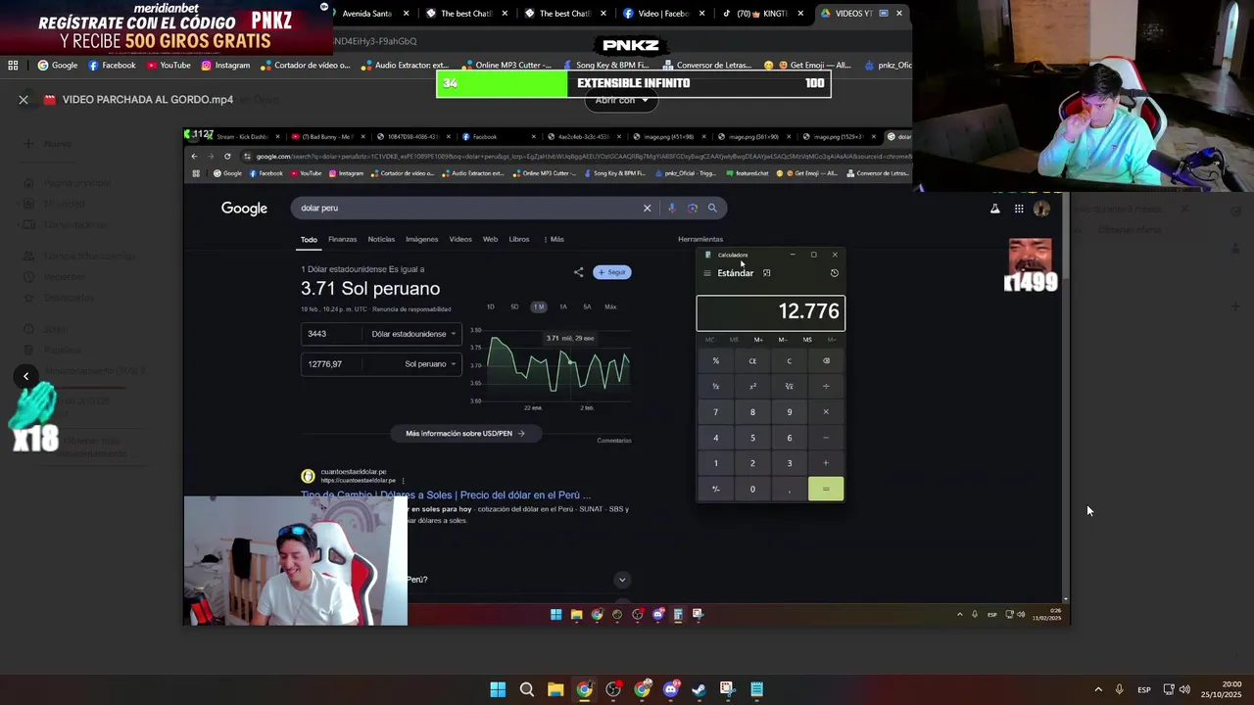Click the previous file arrow in preview
This screenshot has width=1254, height=705.
coord(26,376)
